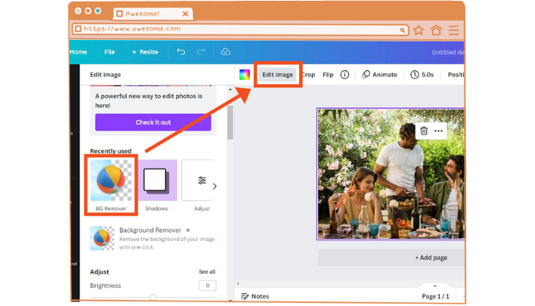Expand the page panel chevron above Page indicator
535x306 pixels.
click(x=435, y=285)
